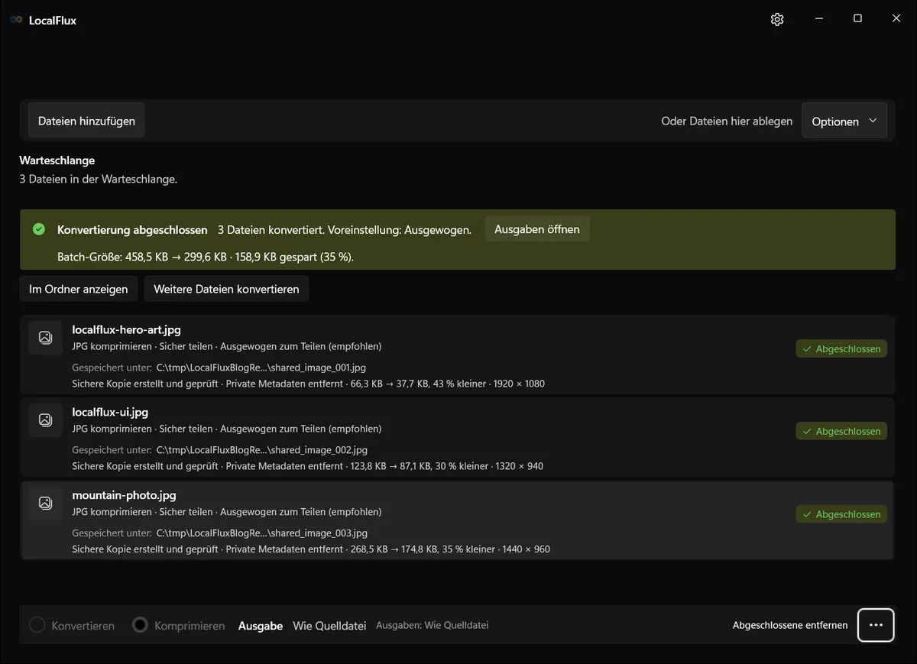Click Abgeschlossene entfernen
Image resolution: width=917 pixels, height=664 pixels.
pos(790,625)
